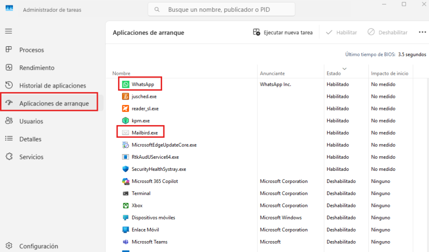Open the Procesos section icon

(x=8, y=49)
